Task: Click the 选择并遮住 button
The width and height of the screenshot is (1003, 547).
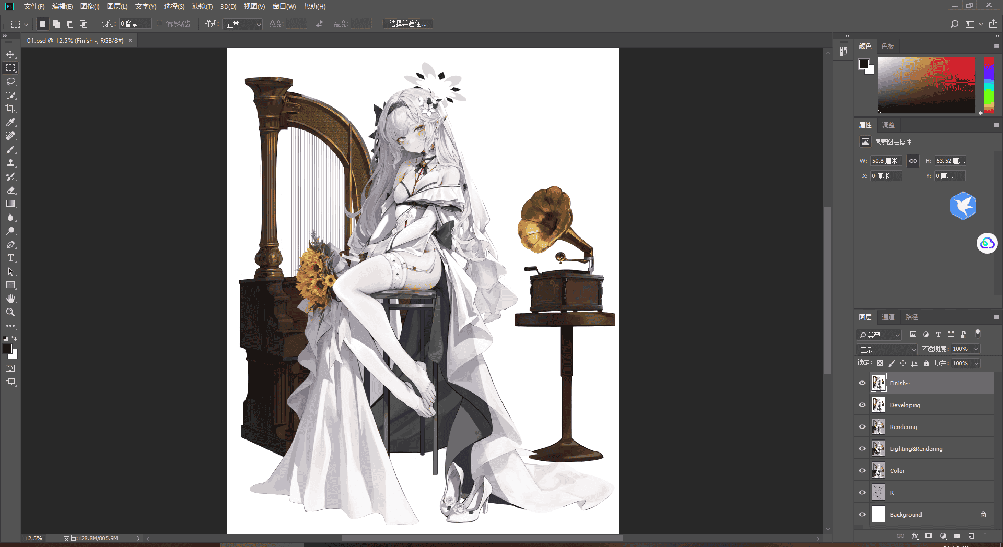Action: click(x=408, y=24)
